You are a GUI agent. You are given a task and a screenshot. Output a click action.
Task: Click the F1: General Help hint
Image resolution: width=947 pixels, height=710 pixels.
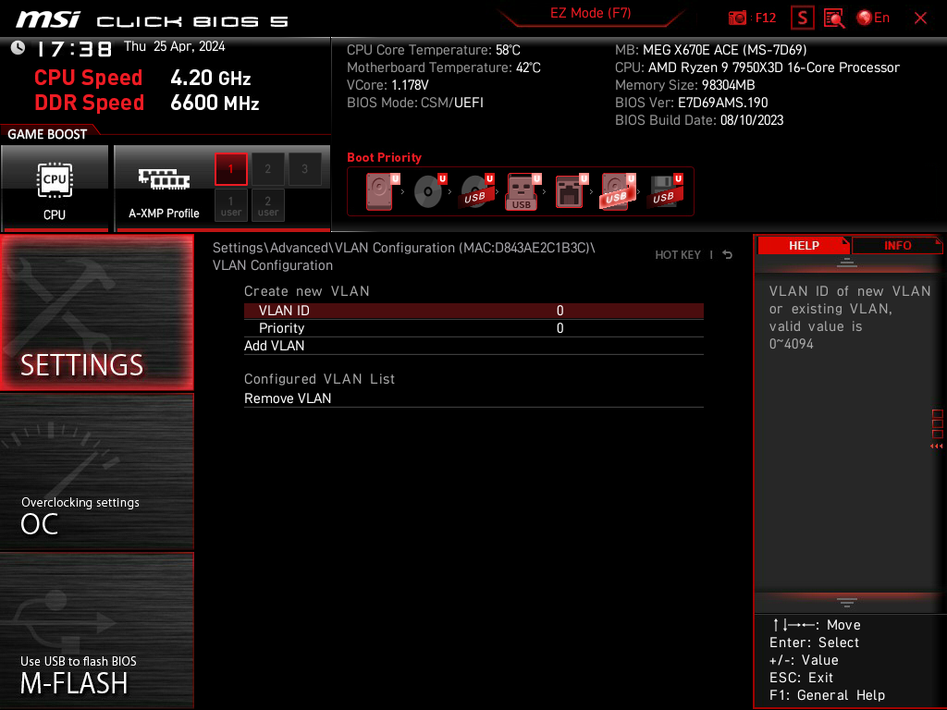coord(827,695)
